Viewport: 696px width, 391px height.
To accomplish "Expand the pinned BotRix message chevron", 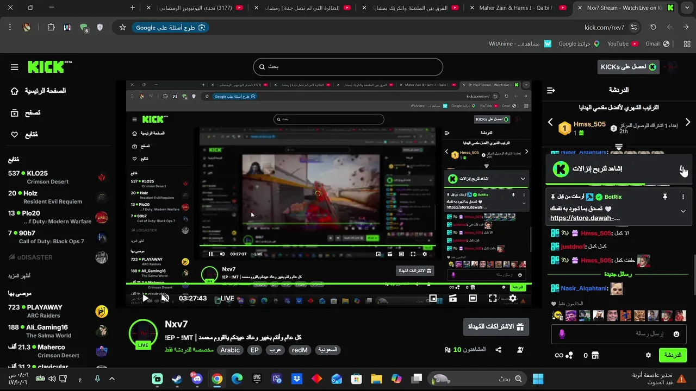I will coord(683,211).
